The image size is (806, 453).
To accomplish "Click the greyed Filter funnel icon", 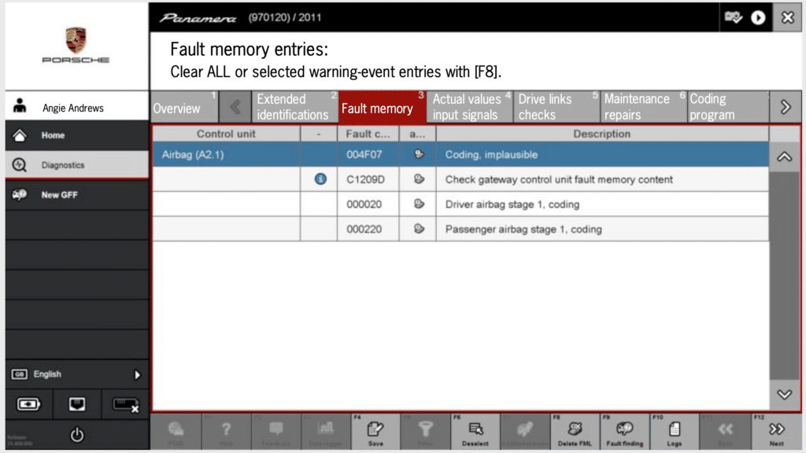I will 425,432.
